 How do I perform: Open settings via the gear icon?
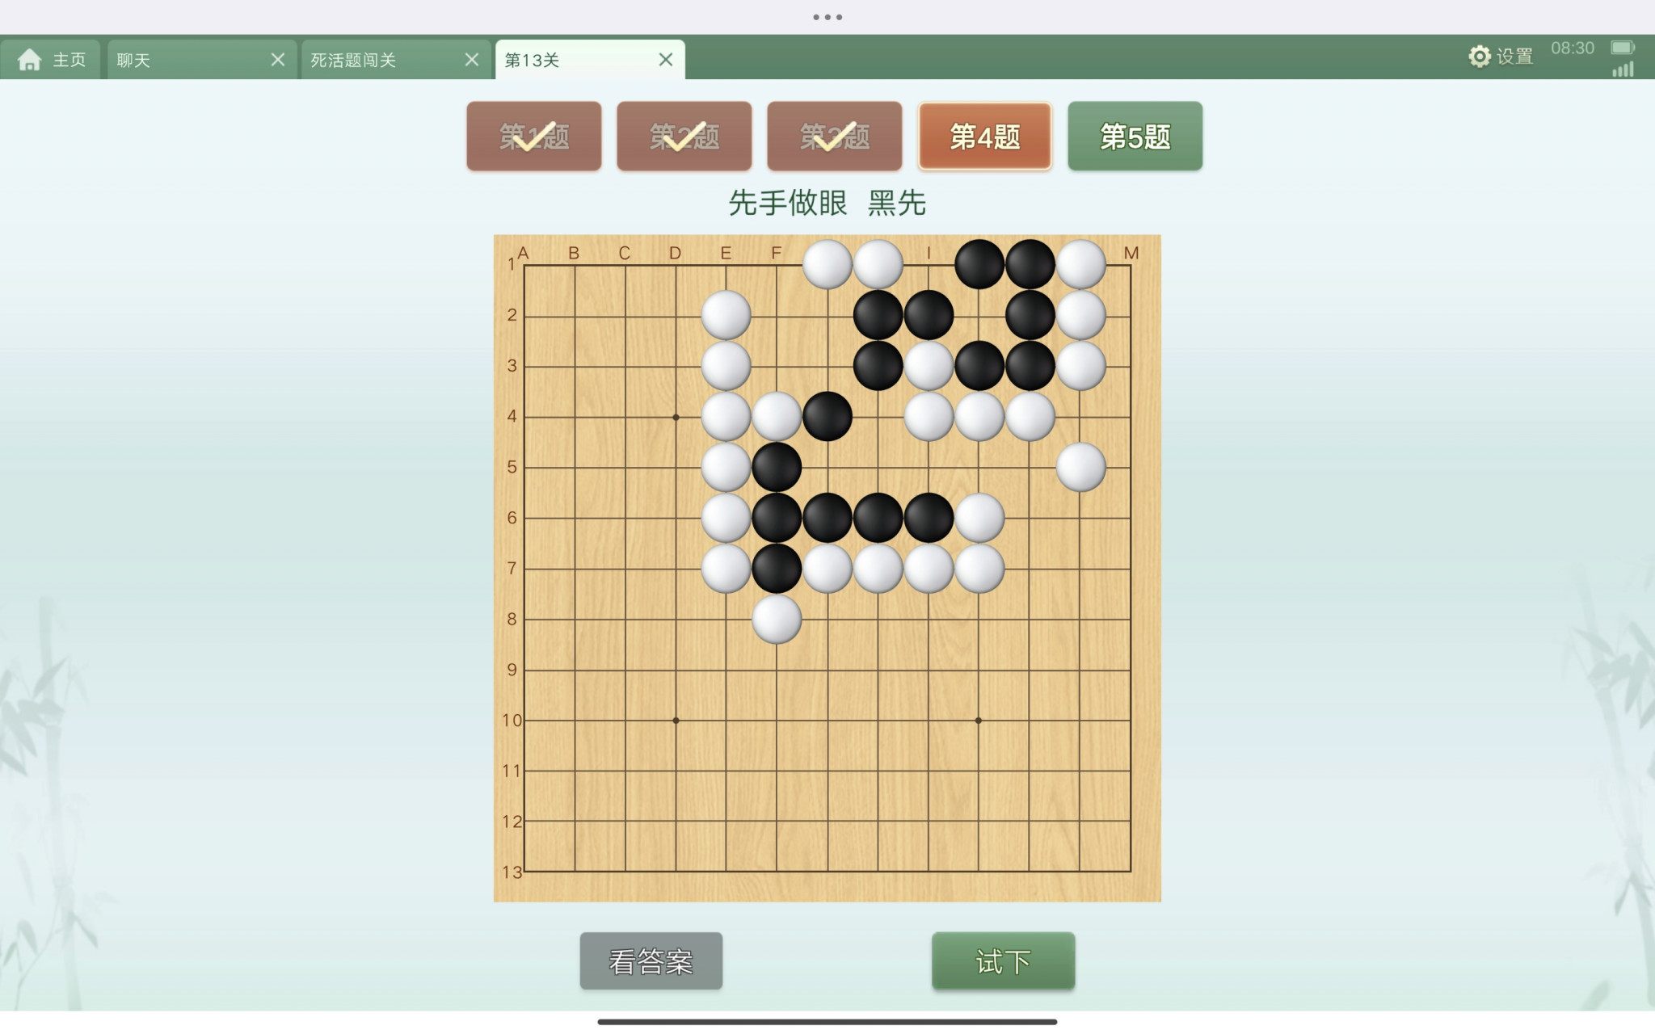coord(1479,57)
